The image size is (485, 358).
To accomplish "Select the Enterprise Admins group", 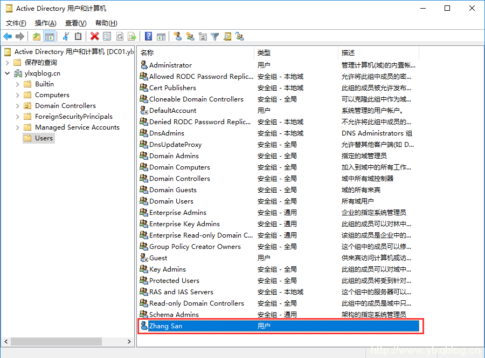I will pos(177,213).
